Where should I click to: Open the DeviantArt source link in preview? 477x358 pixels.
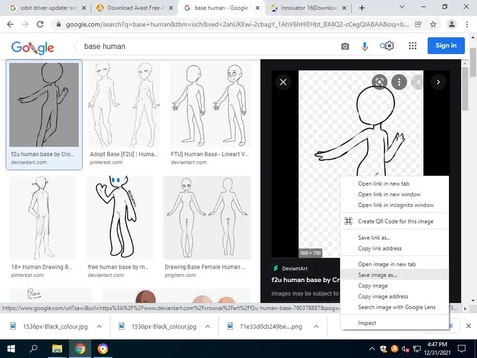295,268
